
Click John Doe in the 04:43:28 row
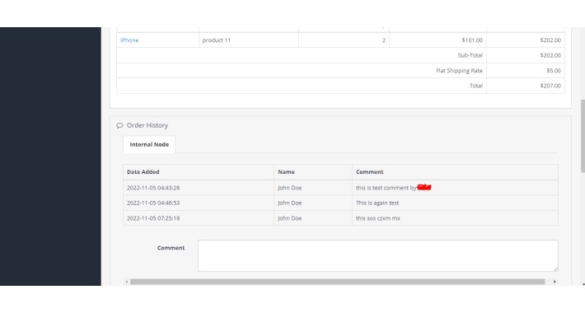click(x=289, y=188)
